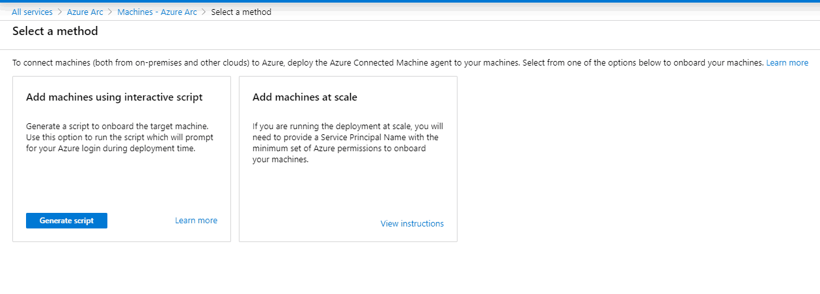Click the 'Select a method' page title
The width and height of the screenshot is (820, 294).
click(55, 31)
